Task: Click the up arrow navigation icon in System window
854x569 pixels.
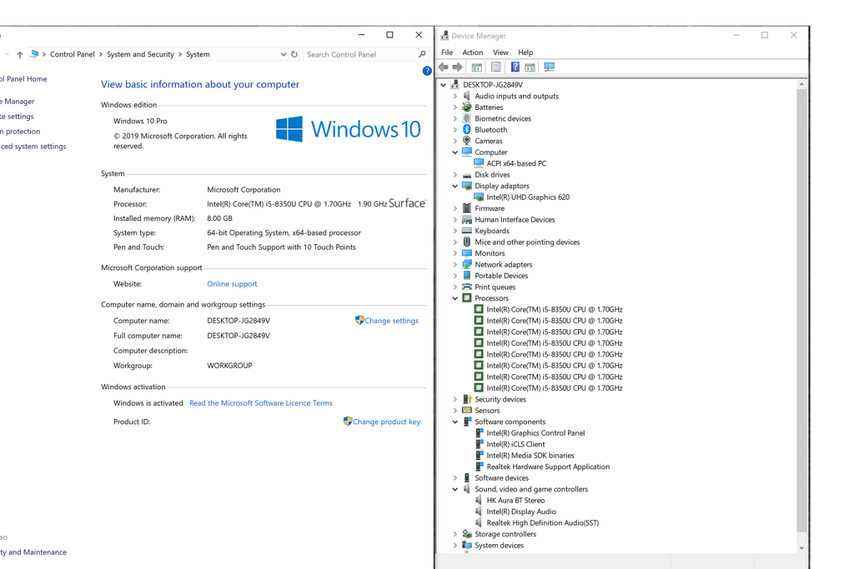Action: click(x=20, y=54)
